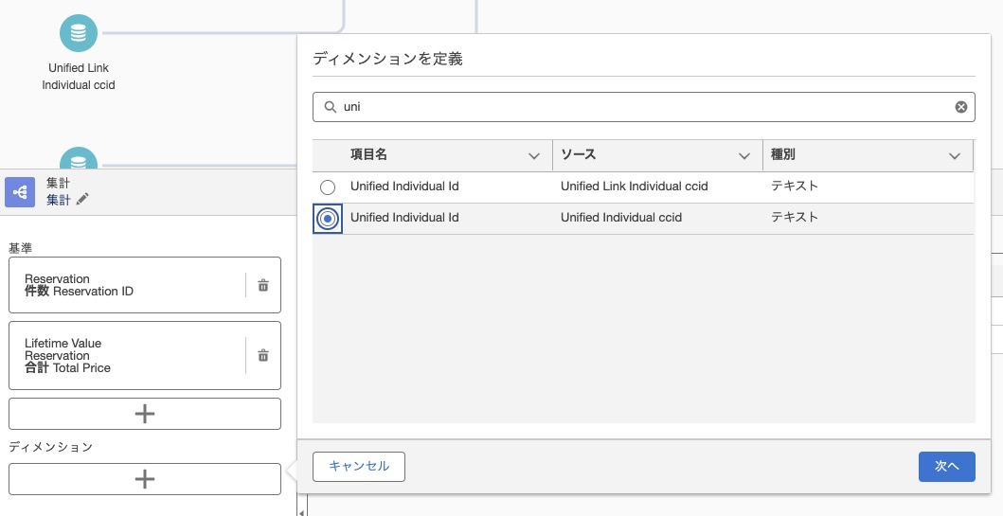Open the Lifetime Value total price card
Image resolution: width=1003 pixels, height=516 pixels.
click(145, 355)
